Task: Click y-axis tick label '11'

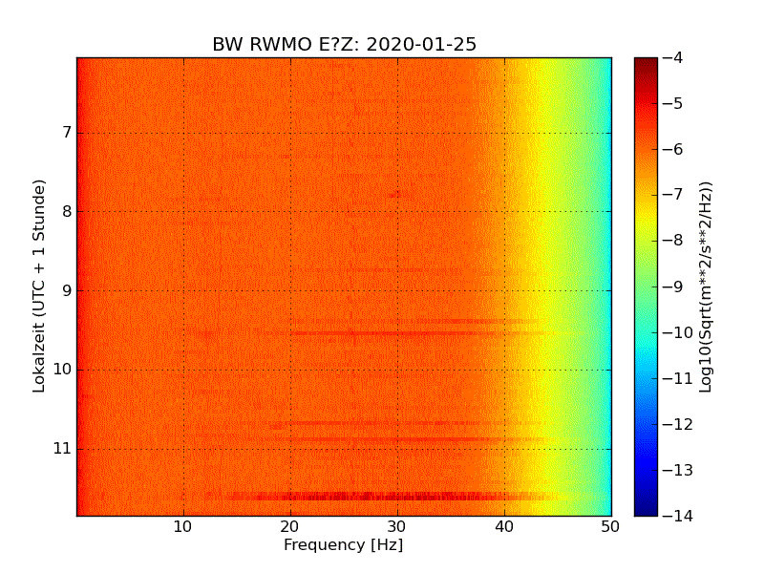Action: [62, 448]
